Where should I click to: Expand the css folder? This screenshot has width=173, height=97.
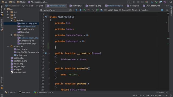[x=8, y=12]
